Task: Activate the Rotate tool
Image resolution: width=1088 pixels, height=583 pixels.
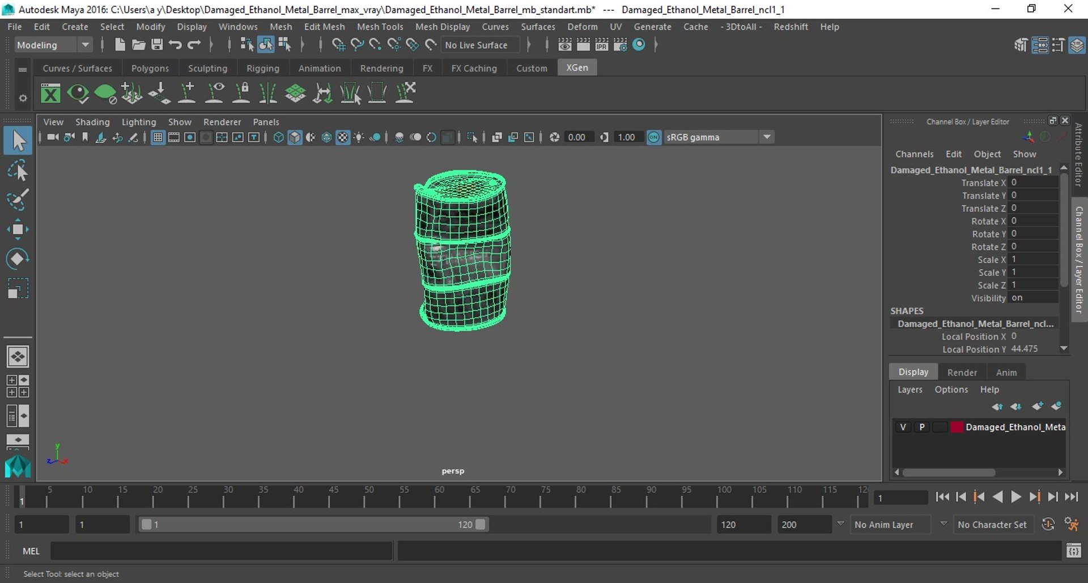Action: [x=18, y=259]
